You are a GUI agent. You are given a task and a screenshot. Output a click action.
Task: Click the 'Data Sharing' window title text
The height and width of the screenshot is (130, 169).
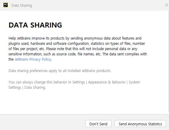click(x=22, y=6)
